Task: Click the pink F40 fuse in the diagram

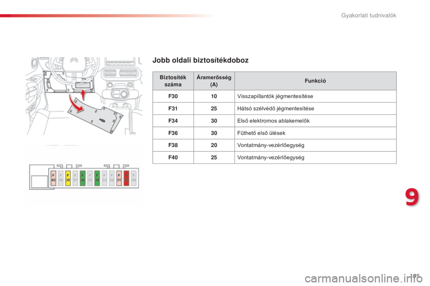Action: pyautogui.click(x=53, y=178)
